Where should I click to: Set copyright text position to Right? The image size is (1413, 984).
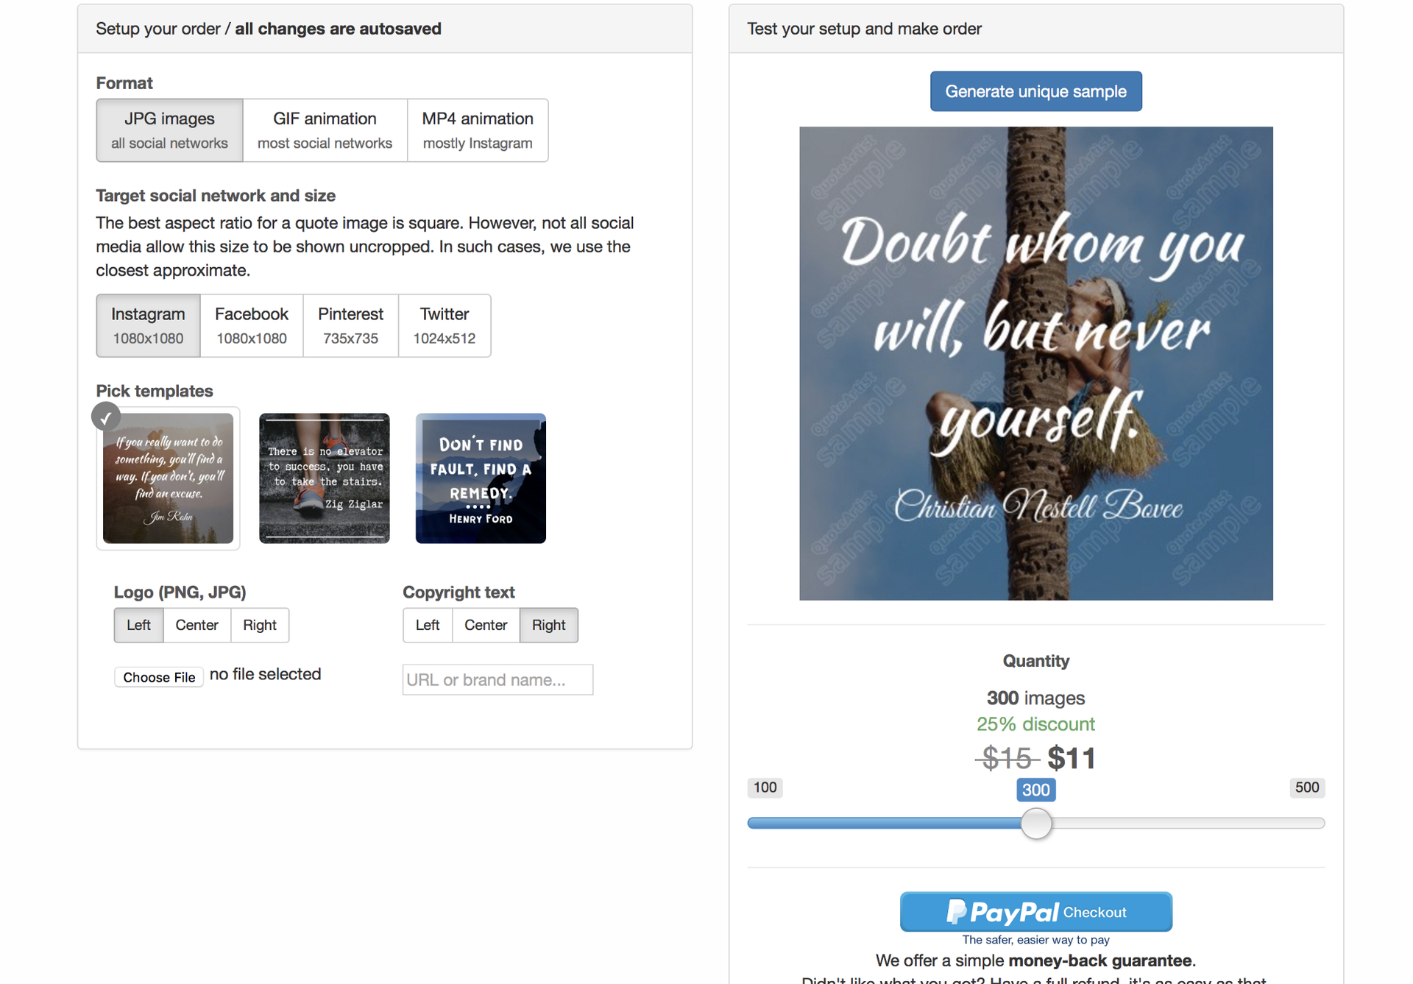click(x=548, y=624)
